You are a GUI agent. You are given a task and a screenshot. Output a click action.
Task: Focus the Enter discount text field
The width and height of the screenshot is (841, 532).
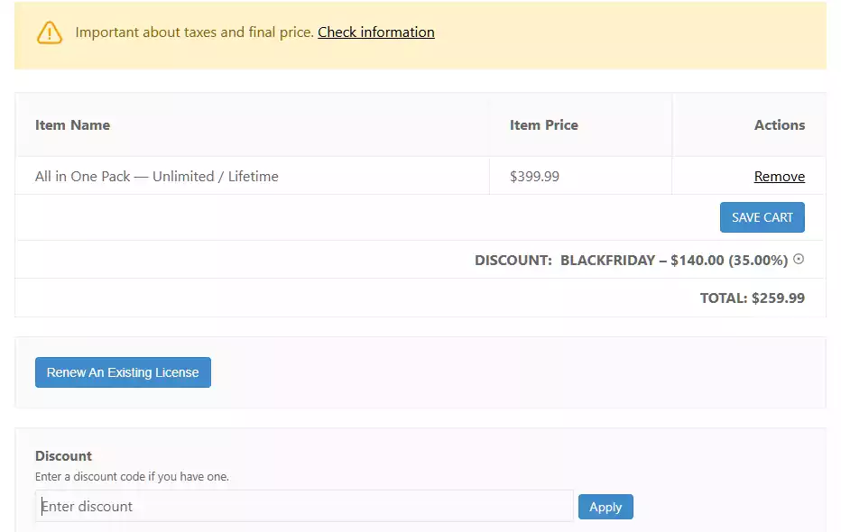pos(304,507)
